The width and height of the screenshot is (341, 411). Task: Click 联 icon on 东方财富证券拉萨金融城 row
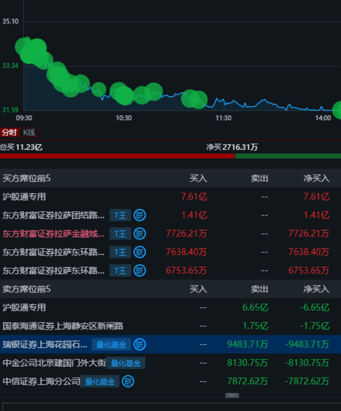pyautogui.click(x=140, y=233)
